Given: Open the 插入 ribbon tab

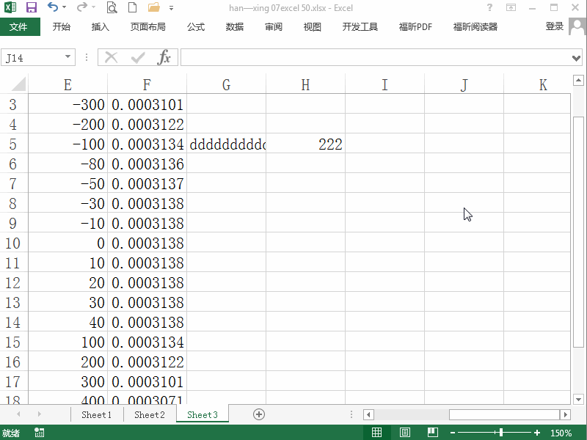Looking at the screenshot, I should 100,26.
